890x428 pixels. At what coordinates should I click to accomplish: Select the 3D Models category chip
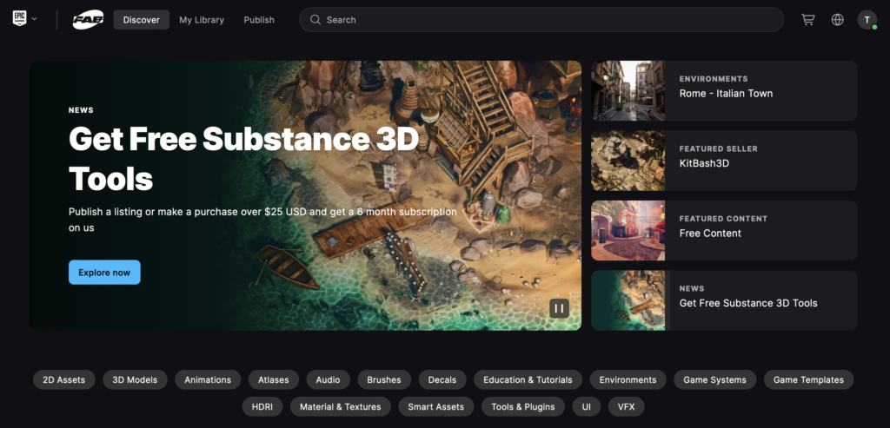135,379
